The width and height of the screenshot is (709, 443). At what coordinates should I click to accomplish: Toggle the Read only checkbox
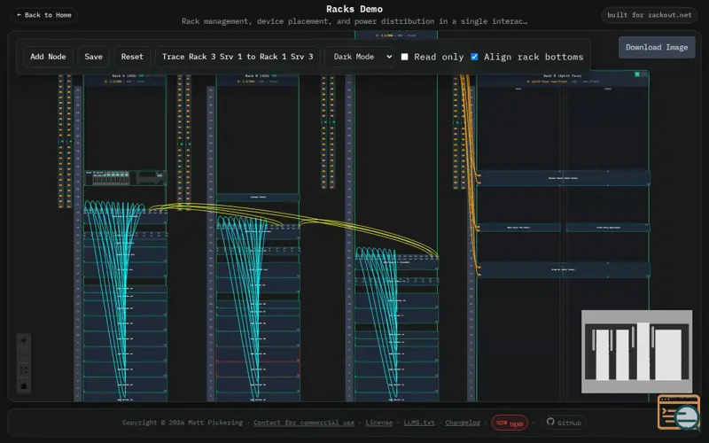tap(405, 57)
